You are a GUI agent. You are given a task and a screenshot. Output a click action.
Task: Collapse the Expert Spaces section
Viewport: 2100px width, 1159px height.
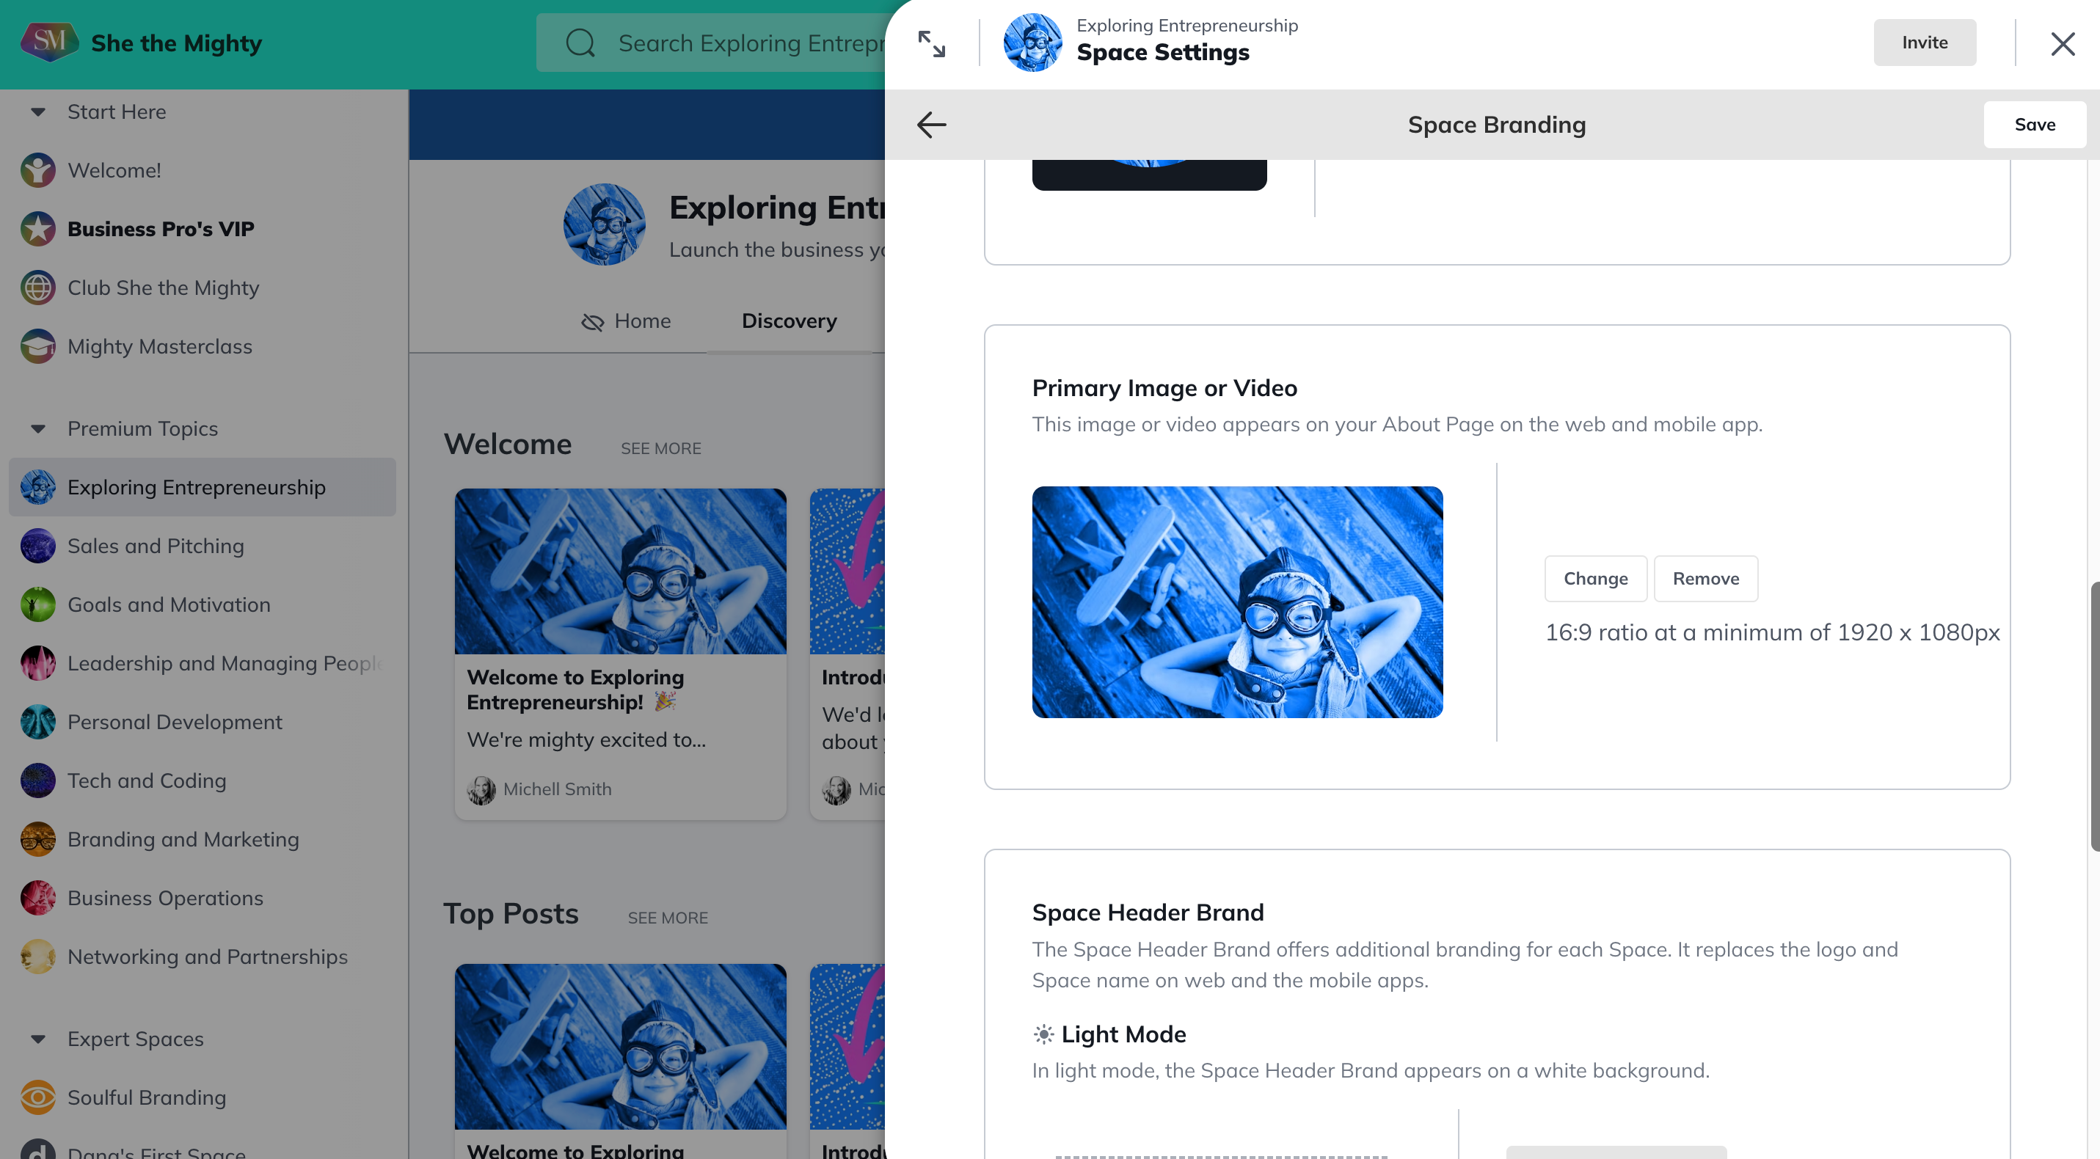click(x=37, y=1039)
